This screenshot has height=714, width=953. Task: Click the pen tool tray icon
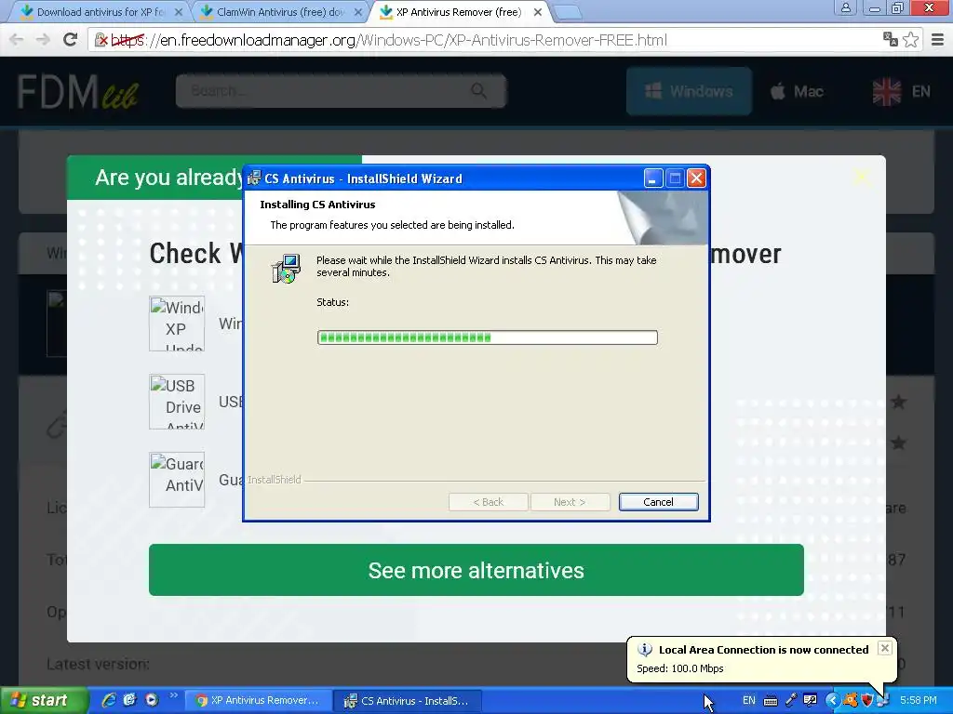click(791, 701)
